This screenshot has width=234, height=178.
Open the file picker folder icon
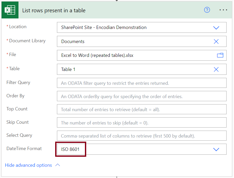(220, 55)
